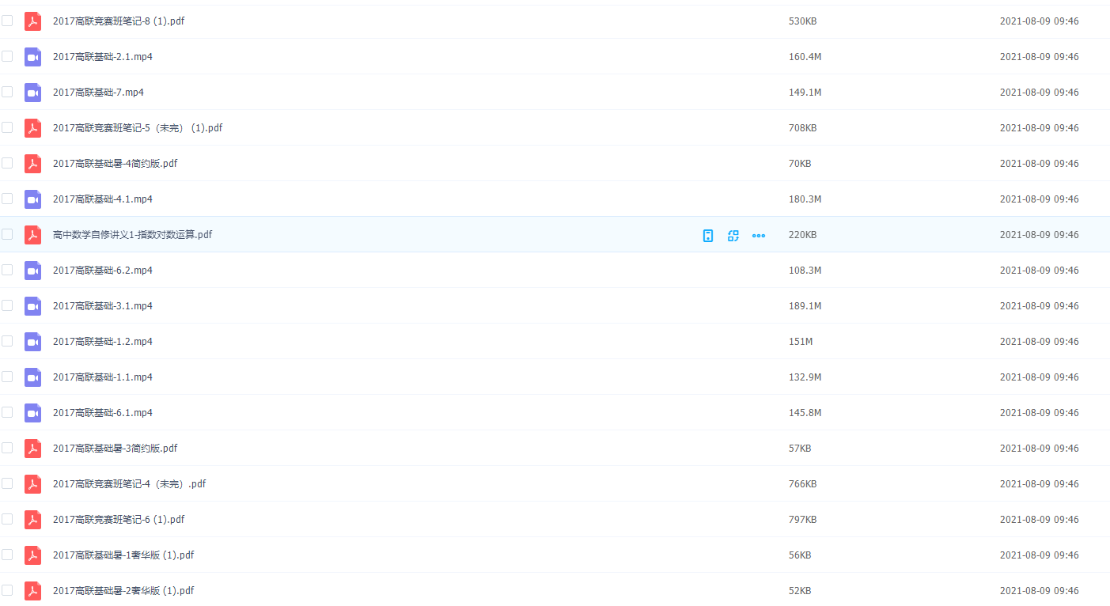Viewport: 1110px width, 606px height.
Task: Select checkbox for 高中数学自修讲义1-指数对数运算.pdf
Action: tap(7, 234)
